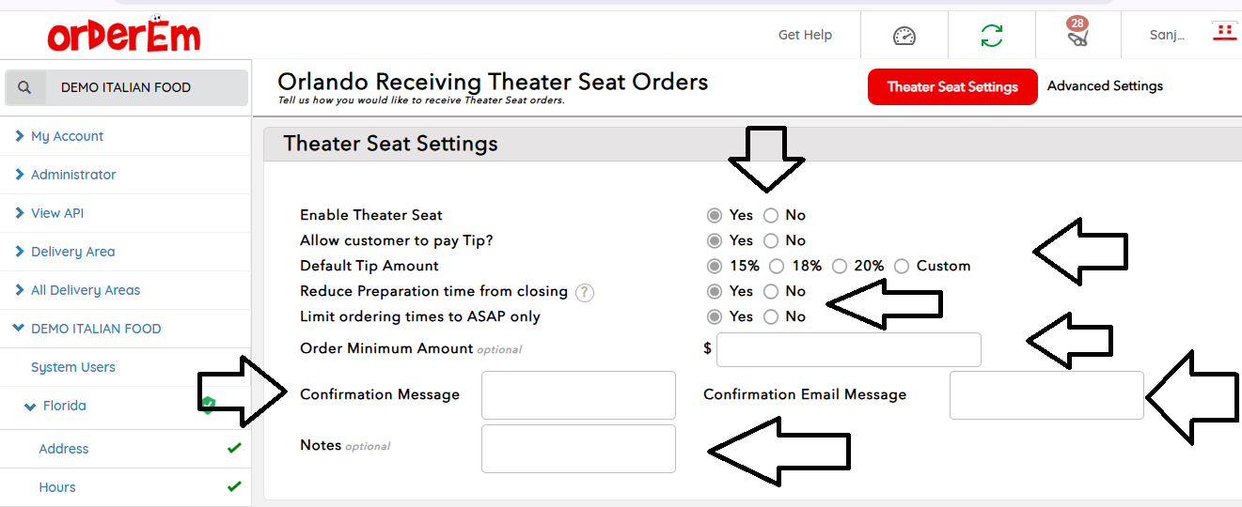Expand the Administrator sidebar section

point(73,175)
